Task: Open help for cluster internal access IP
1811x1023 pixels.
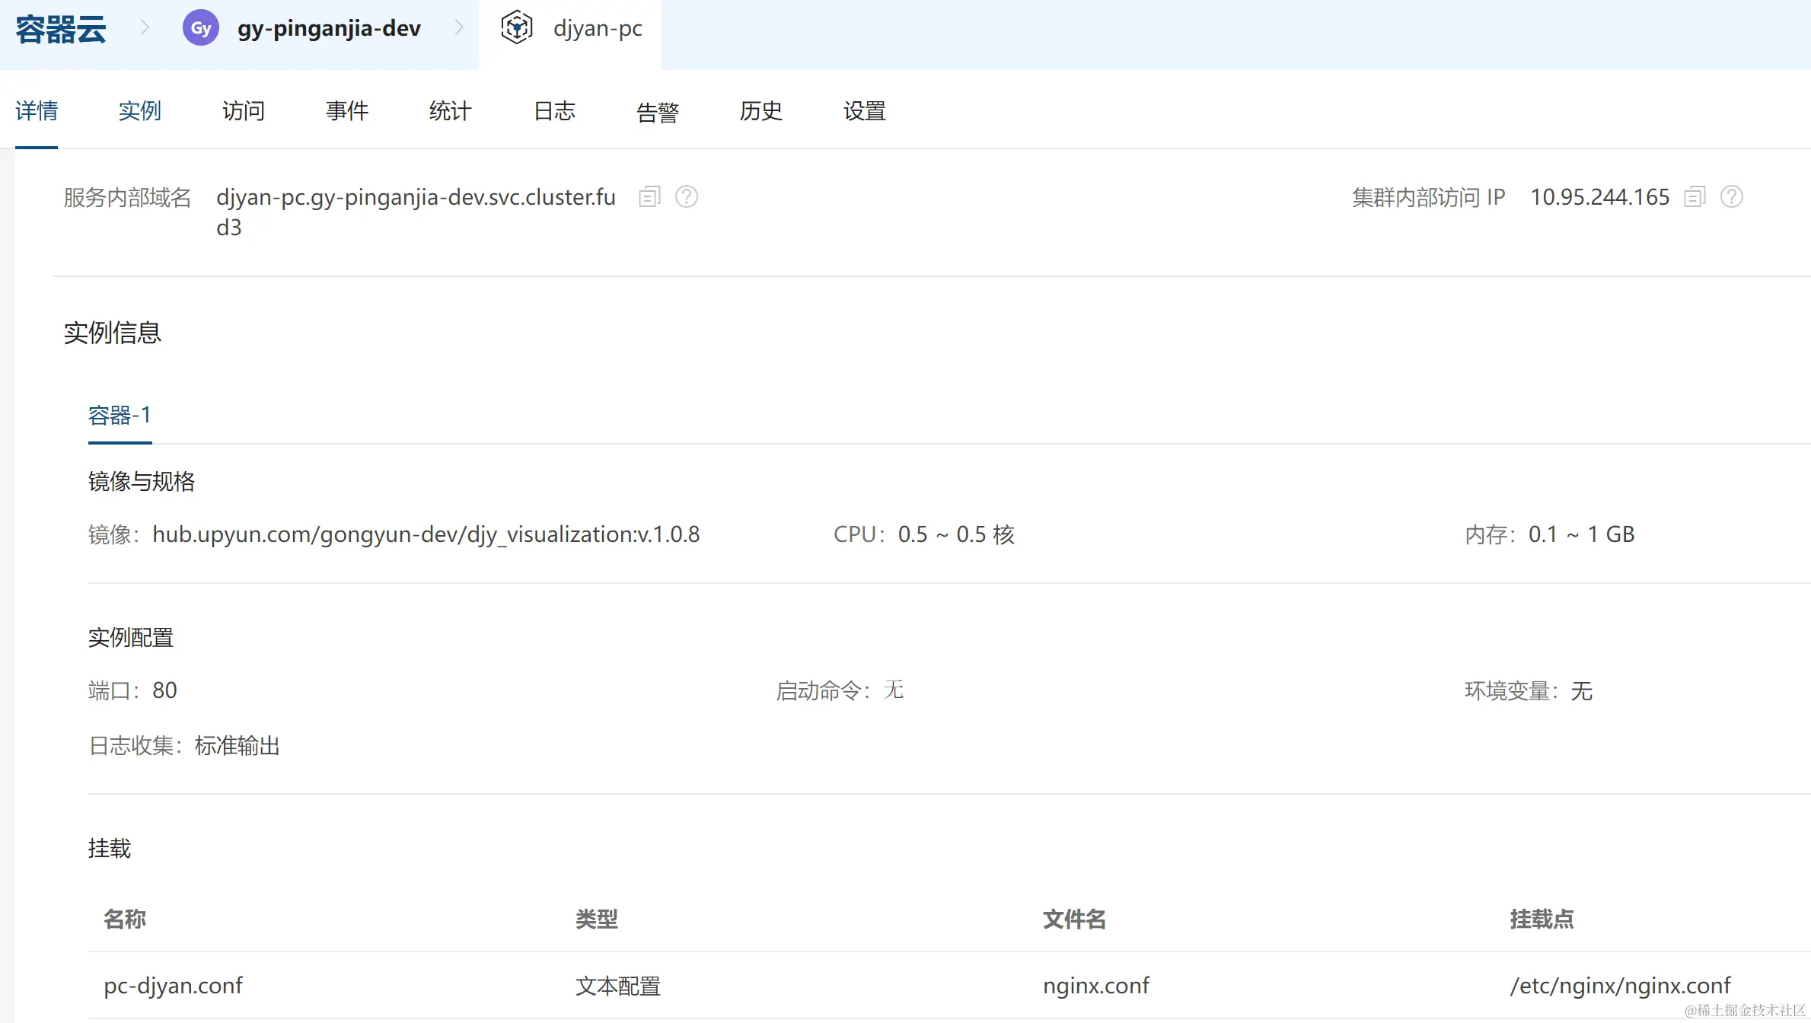Action: (1731, 197)
